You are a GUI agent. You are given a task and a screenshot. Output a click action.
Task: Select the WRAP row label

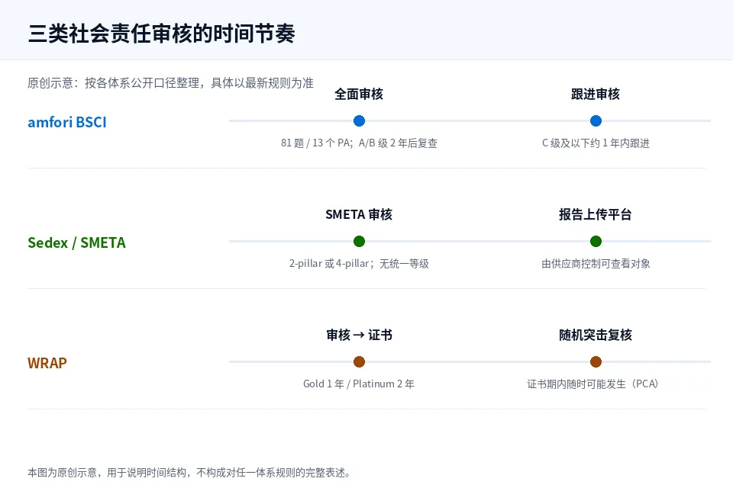47,363
